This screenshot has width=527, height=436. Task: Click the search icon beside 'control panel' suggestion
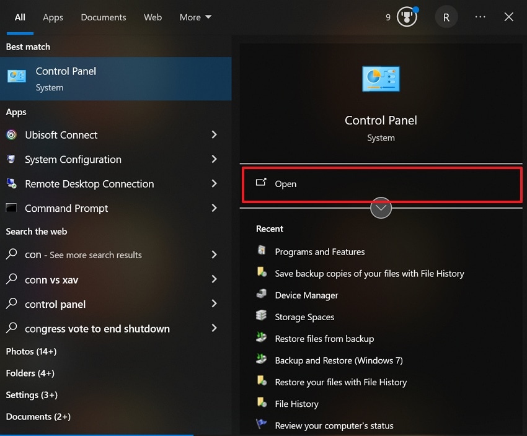point(11,303)
